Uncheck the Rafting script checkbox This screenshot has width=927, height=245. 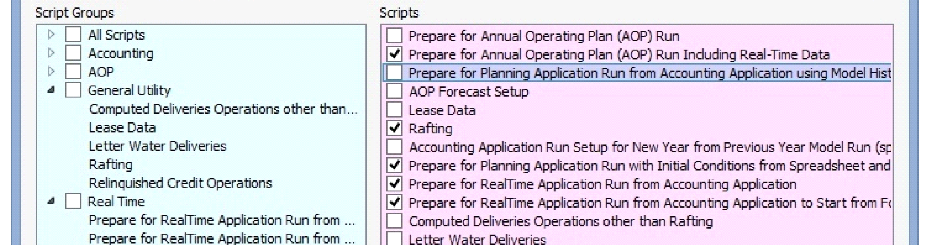(394, 128)
